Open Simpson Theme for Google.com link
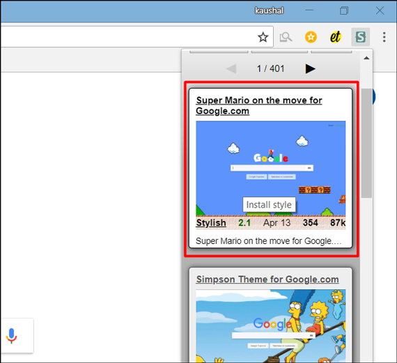The height and width of the screenshot is (363, 397). (267, 279)
